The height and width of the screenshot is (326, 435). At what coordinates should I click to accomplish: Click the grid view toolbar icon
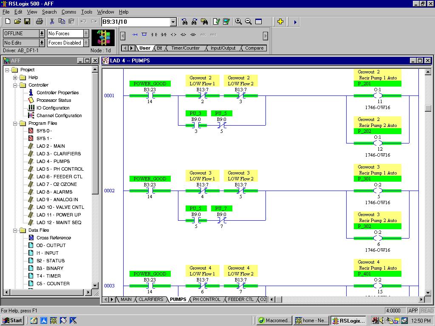tap(258, 21)
